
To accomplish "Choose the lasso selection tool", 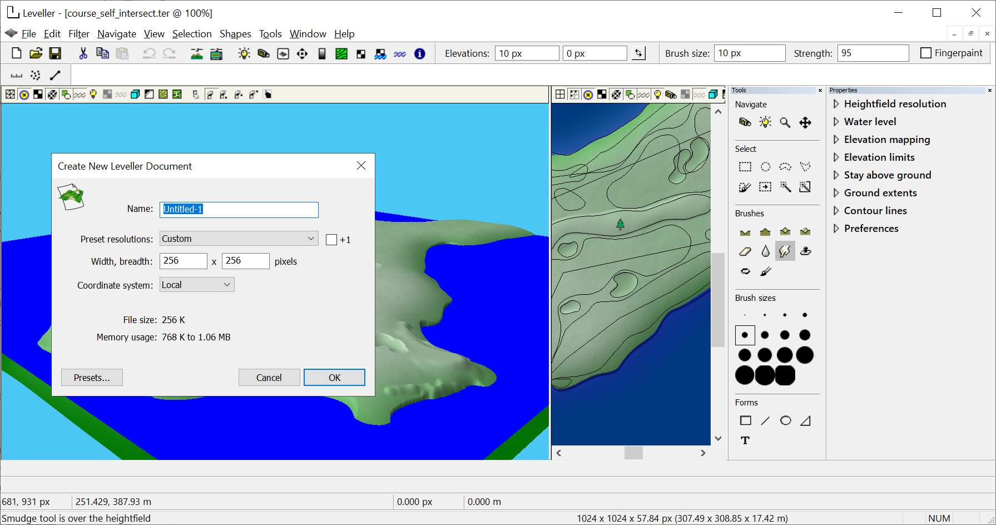I will point(785,167).
